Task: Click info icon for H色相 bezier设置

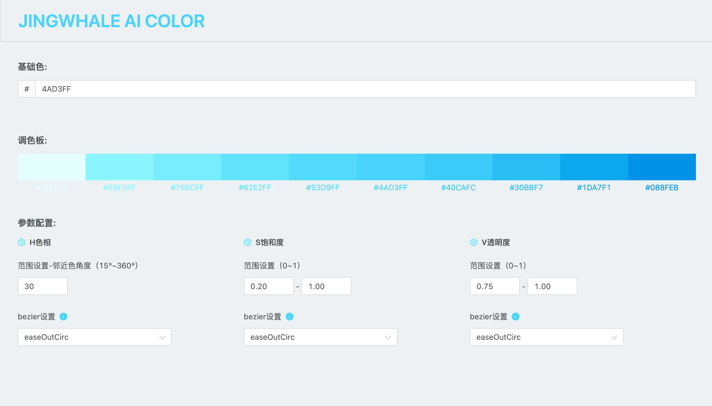Action: (64, 317)
